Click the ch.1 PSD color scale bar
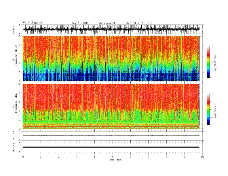228x176 pixels. (x=208, y=62)
